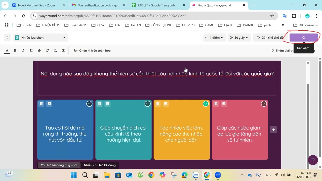Edit the yellow answer 'Tạo nhiều việc làm'
This screenshot has height=181, width=322.
(x=181, y=134)
